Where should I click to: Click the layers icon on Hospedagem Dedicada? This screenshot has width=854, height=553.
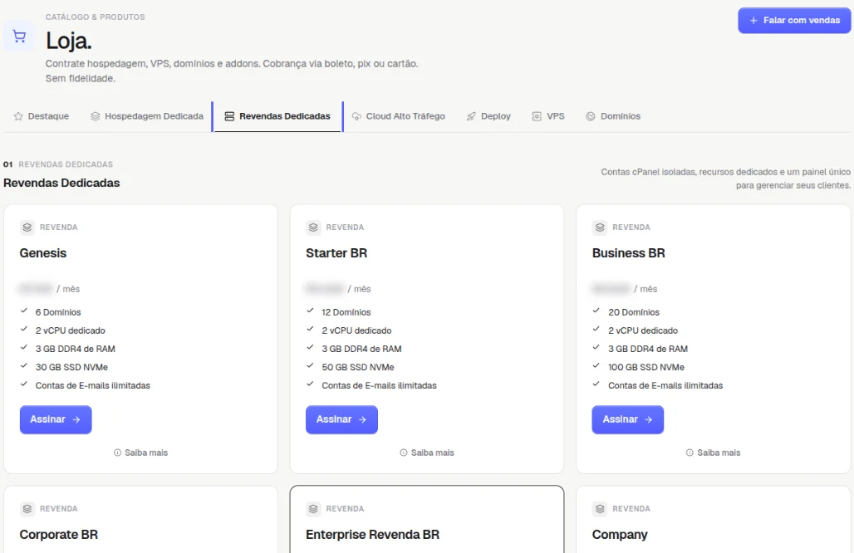point(96,116)
